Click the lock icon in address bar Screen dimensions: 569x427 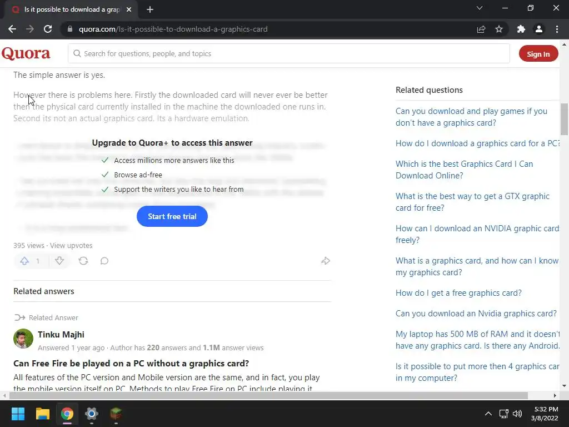[70, 29]
